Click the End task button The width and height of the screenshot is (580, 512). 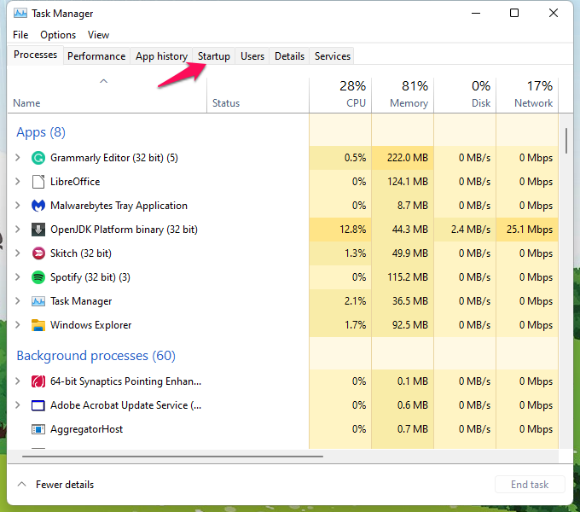530,484
